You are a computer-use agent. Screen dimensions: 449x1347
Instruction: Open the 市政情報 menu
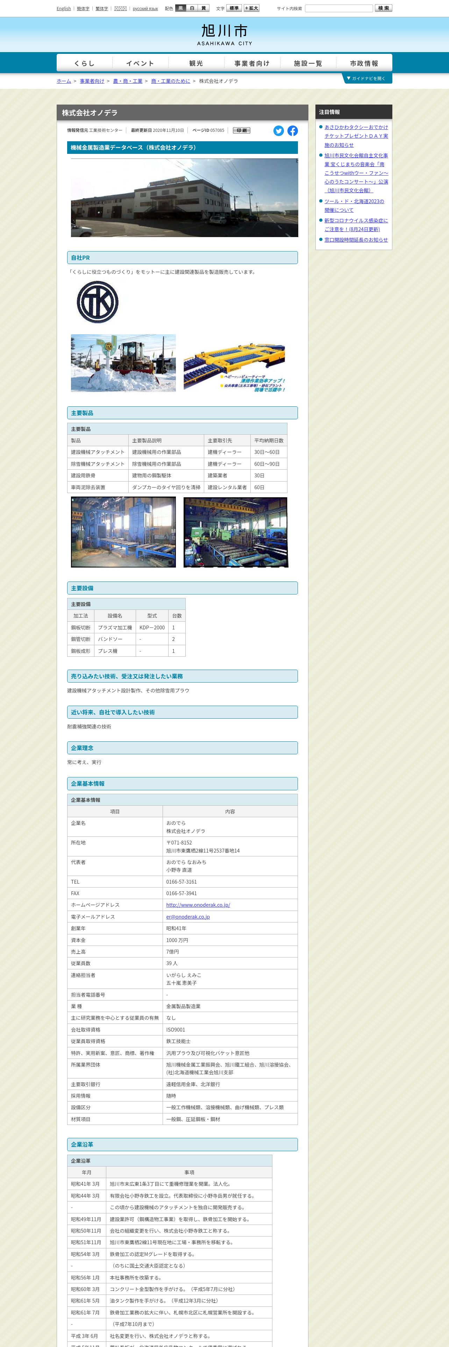pos(364,63)
